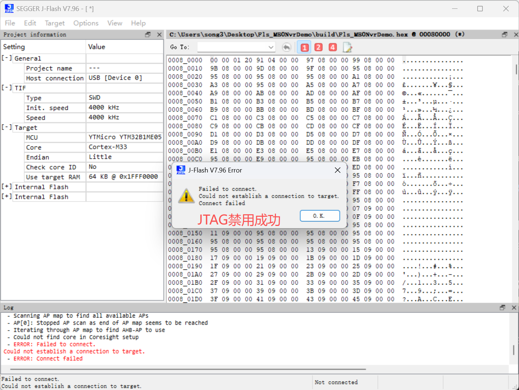
Task: Close the J-Flash Error dialog
Action: [x=337, y=170]
